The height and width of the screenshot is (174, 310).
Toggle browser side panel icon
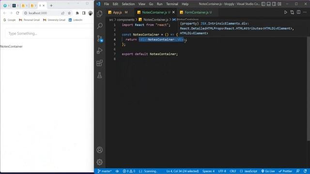tap(84, 13)
